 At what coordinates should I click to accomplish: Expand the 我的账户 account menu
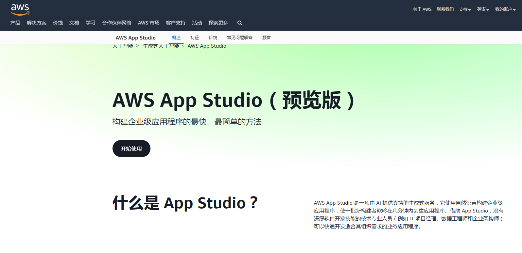(505, 9)
